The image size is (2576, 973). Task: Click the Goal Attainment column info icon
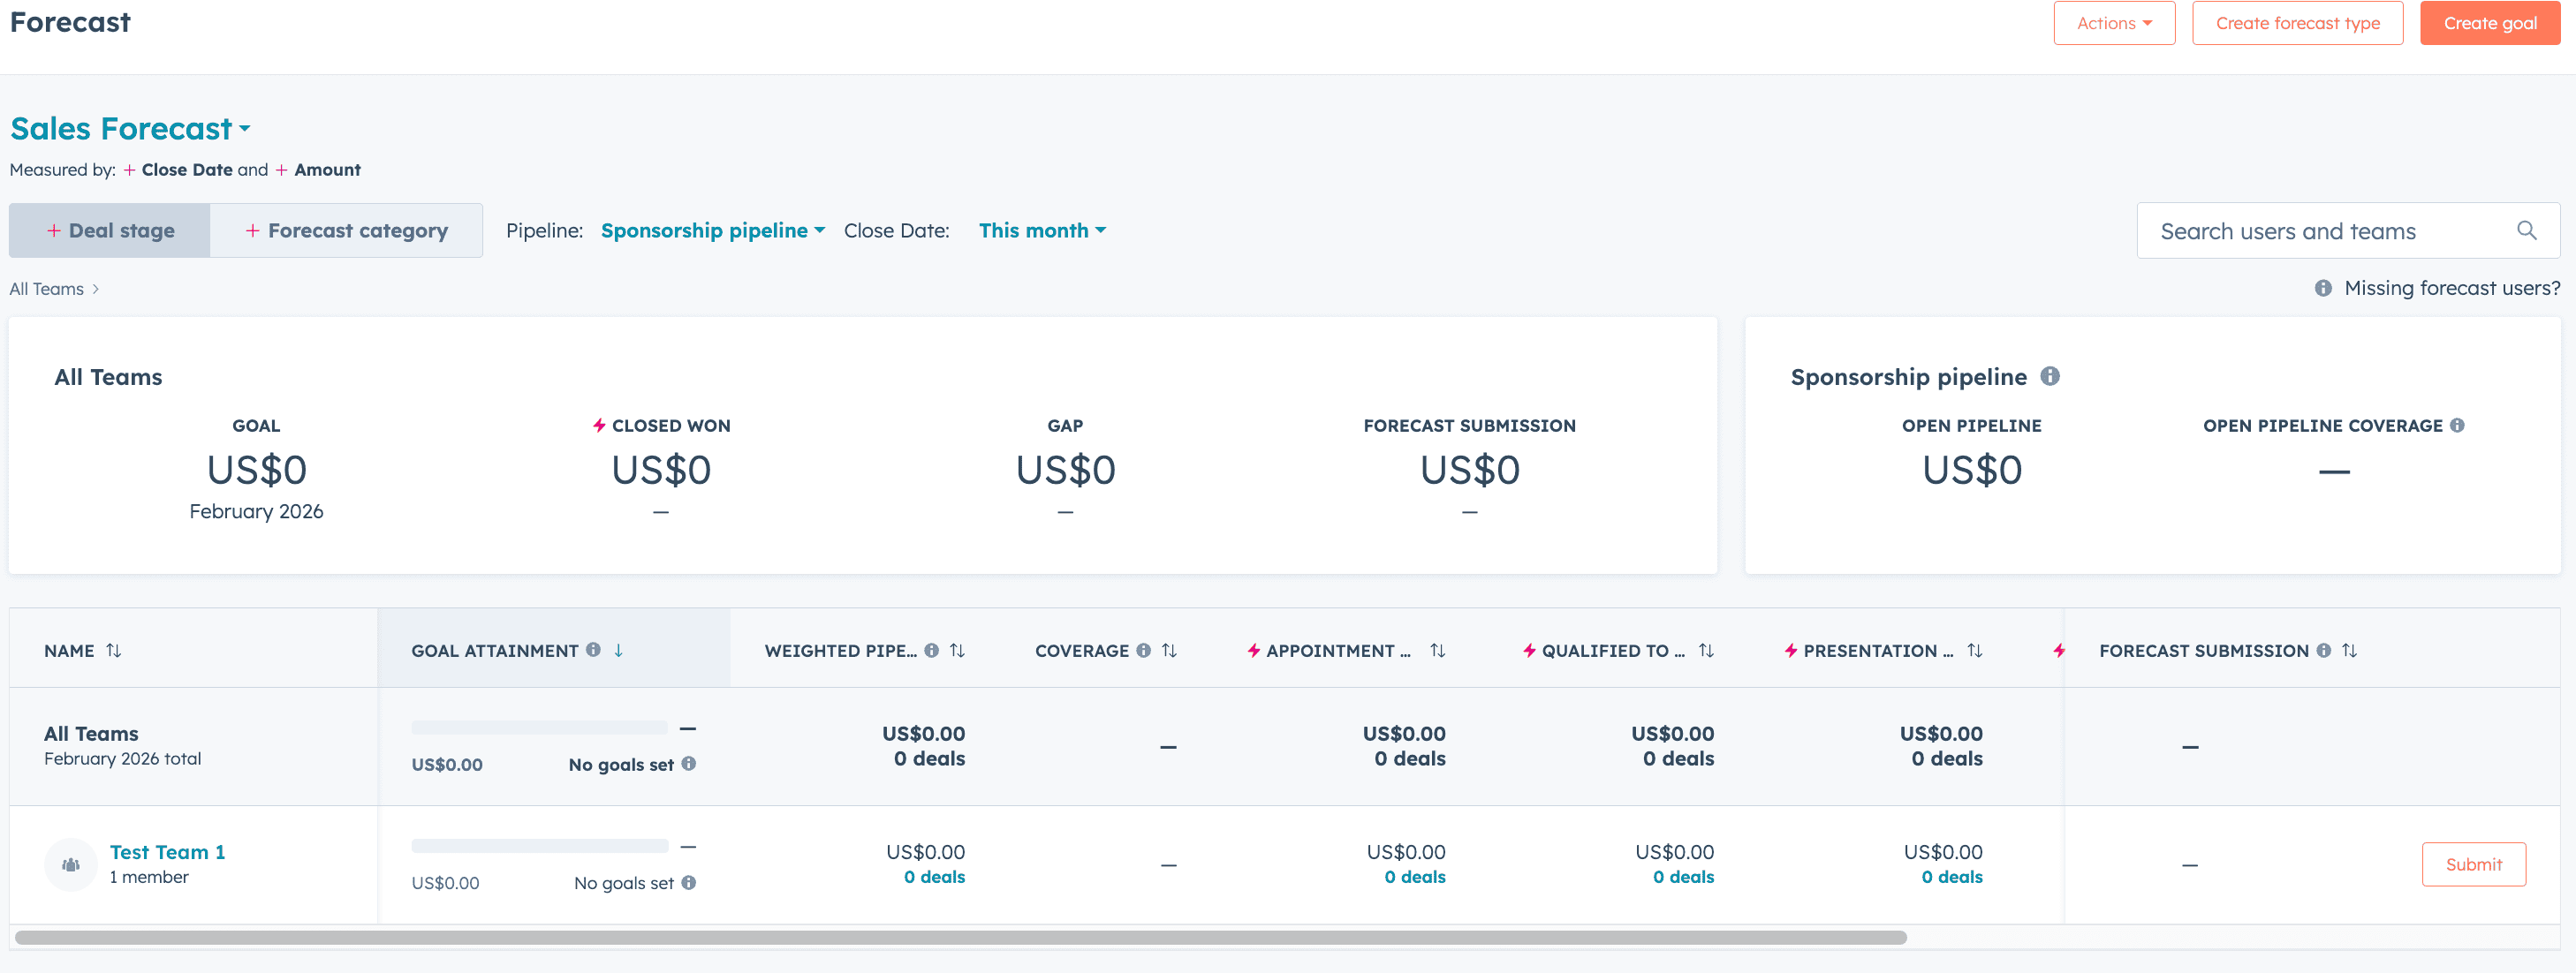(594, 649)
